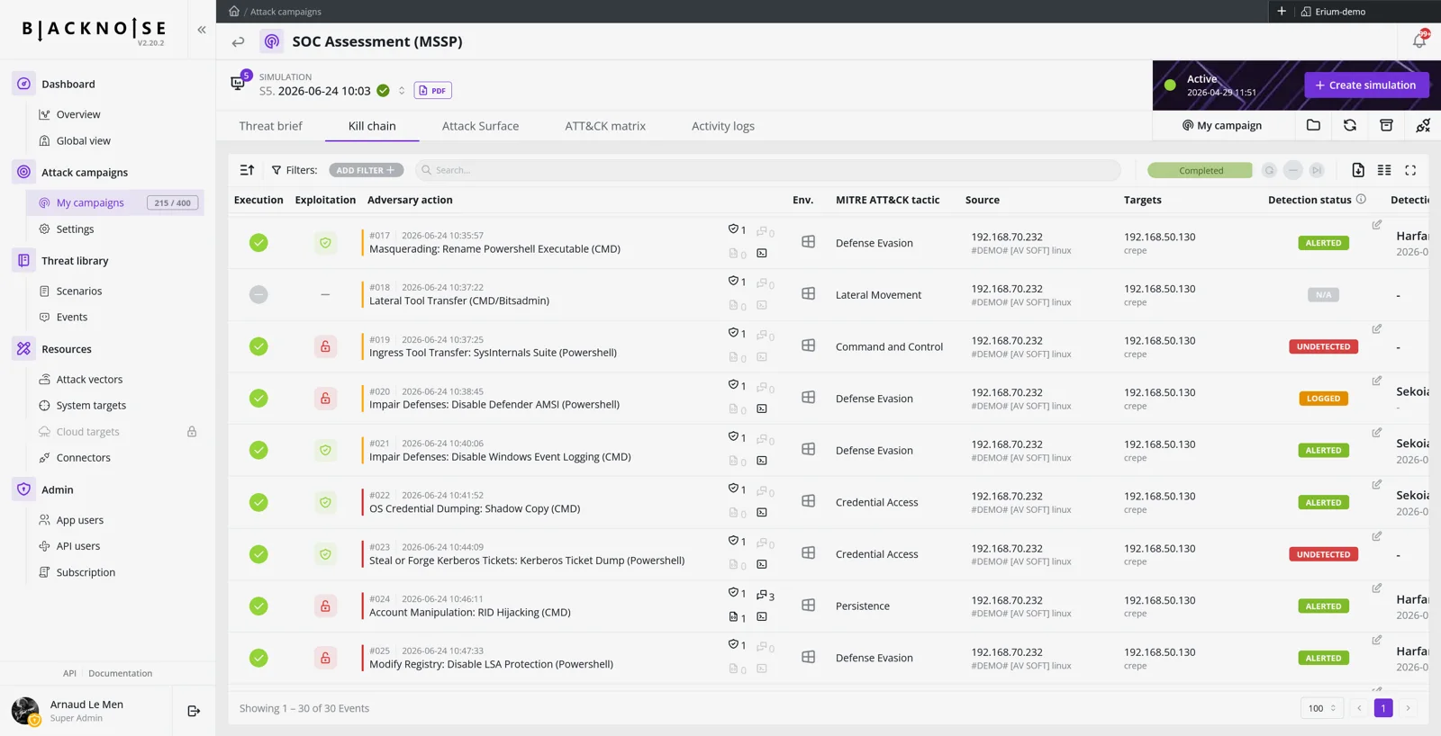Image resolution: width=1441 pixels, height=736 pixels.
Task: Edit detection status for event #017
Action: 1377,225
